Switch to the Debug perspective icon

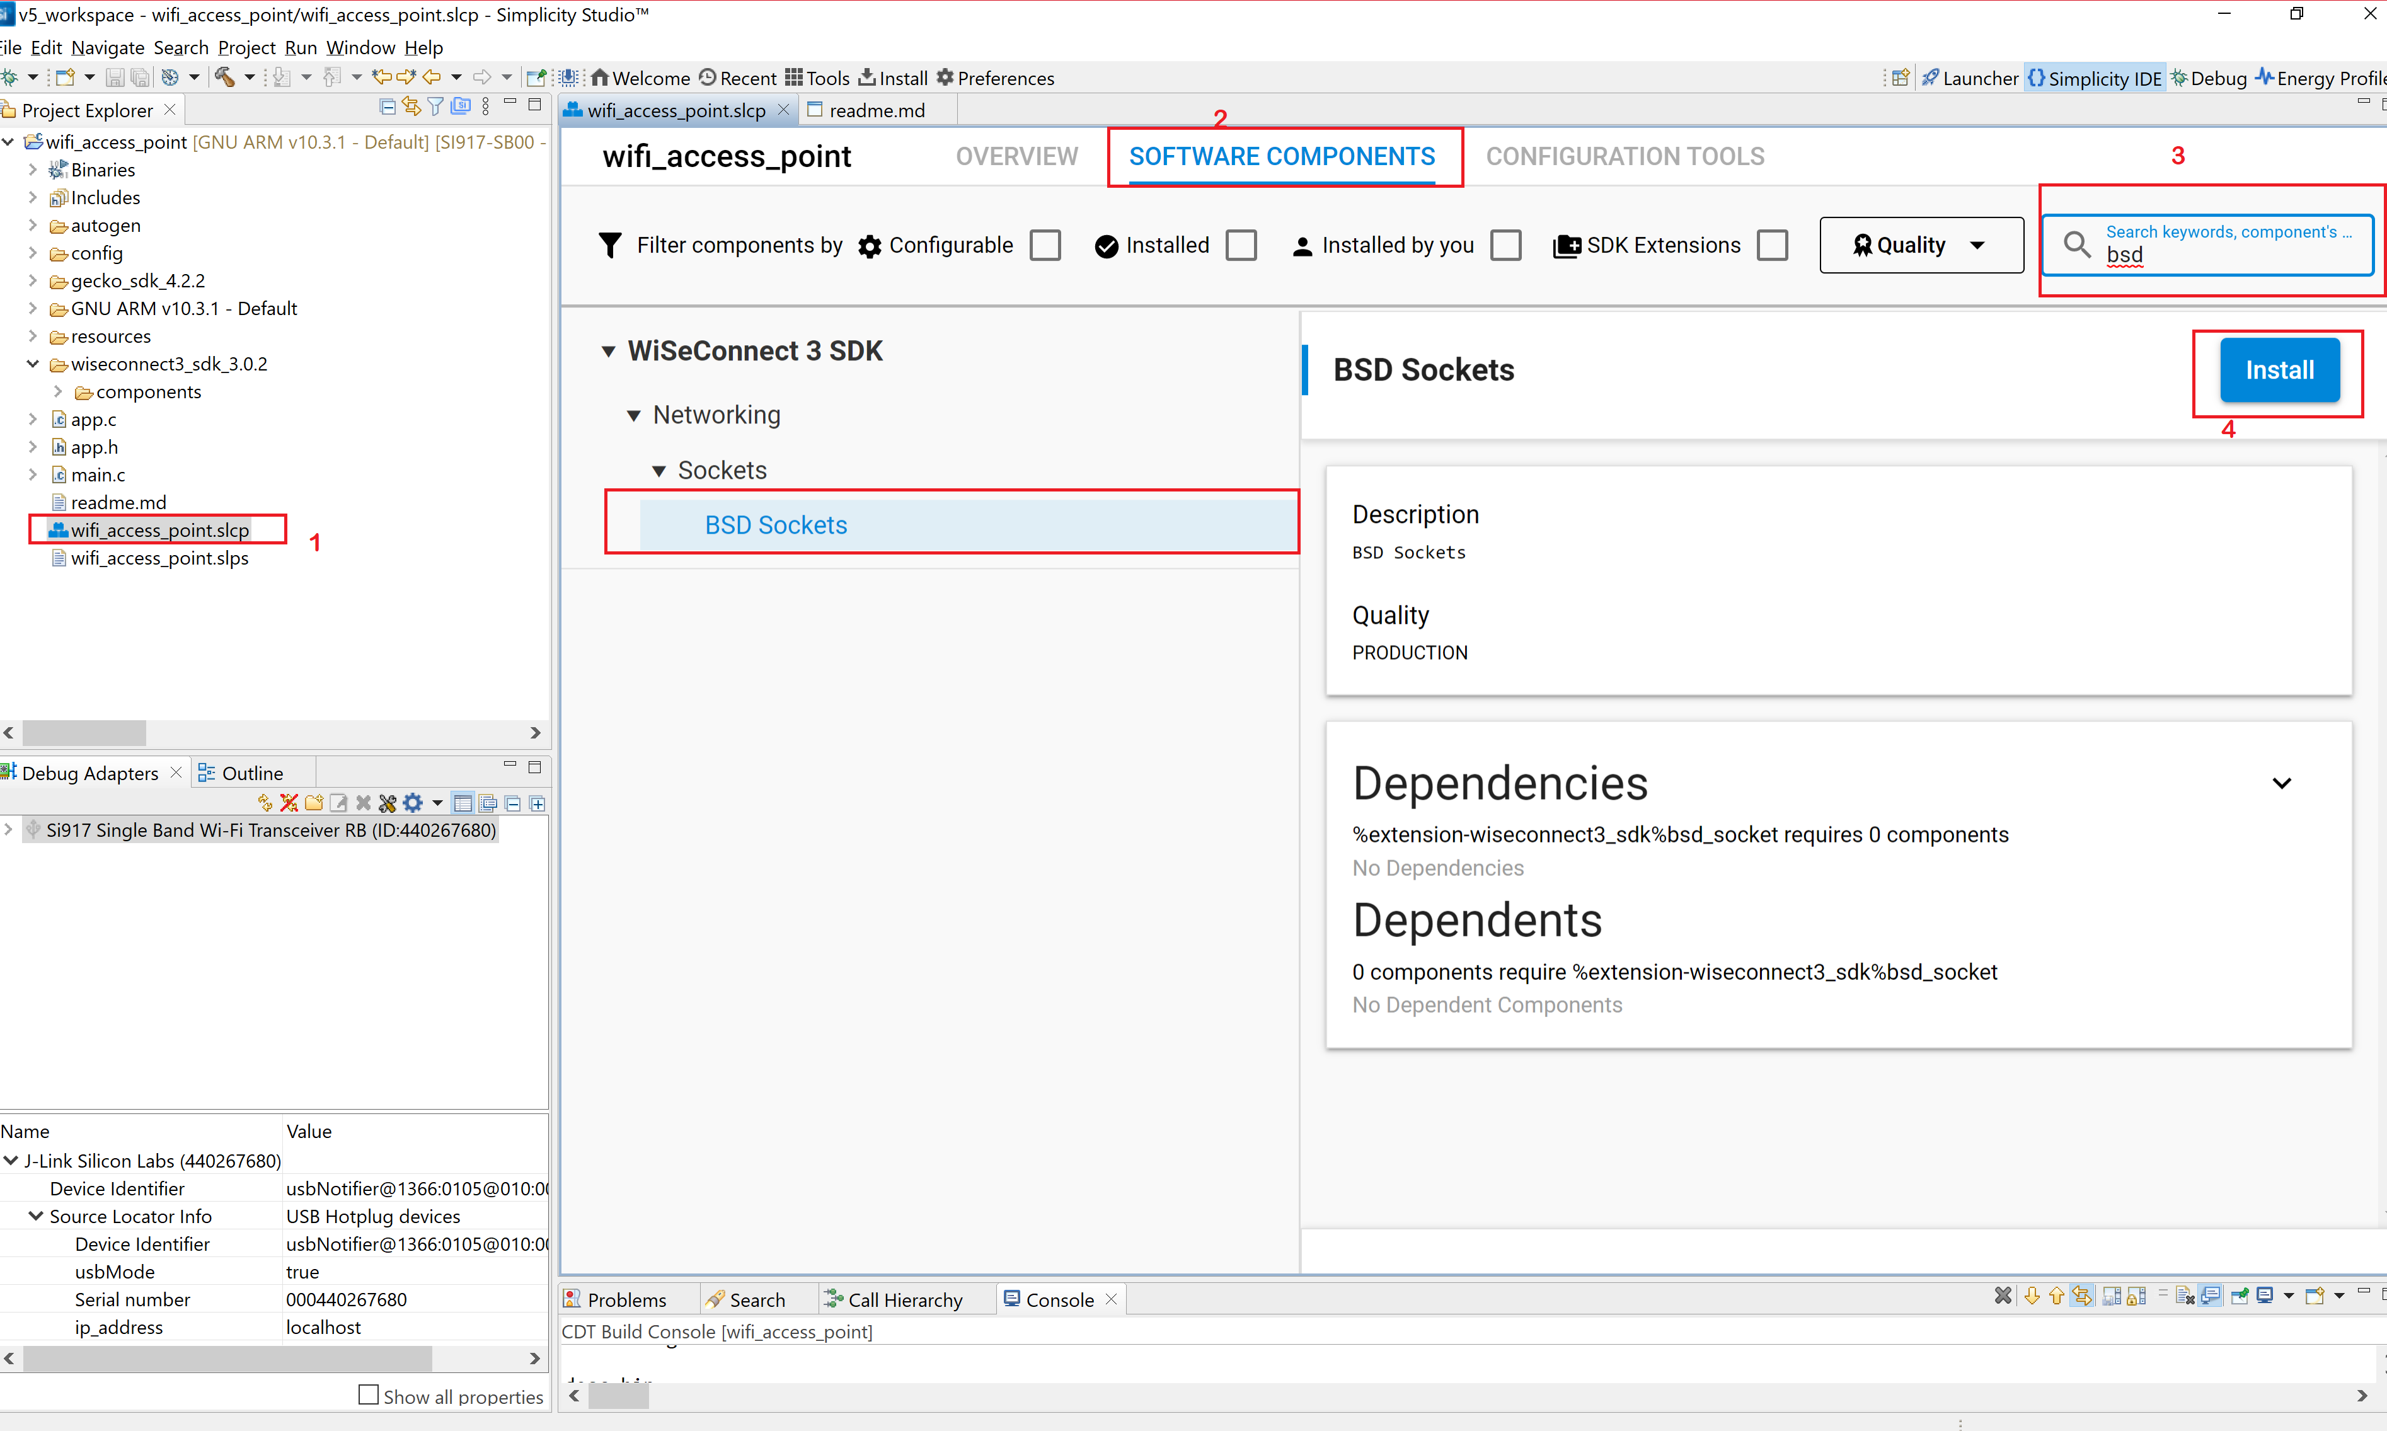click(x=2180, y=77)
